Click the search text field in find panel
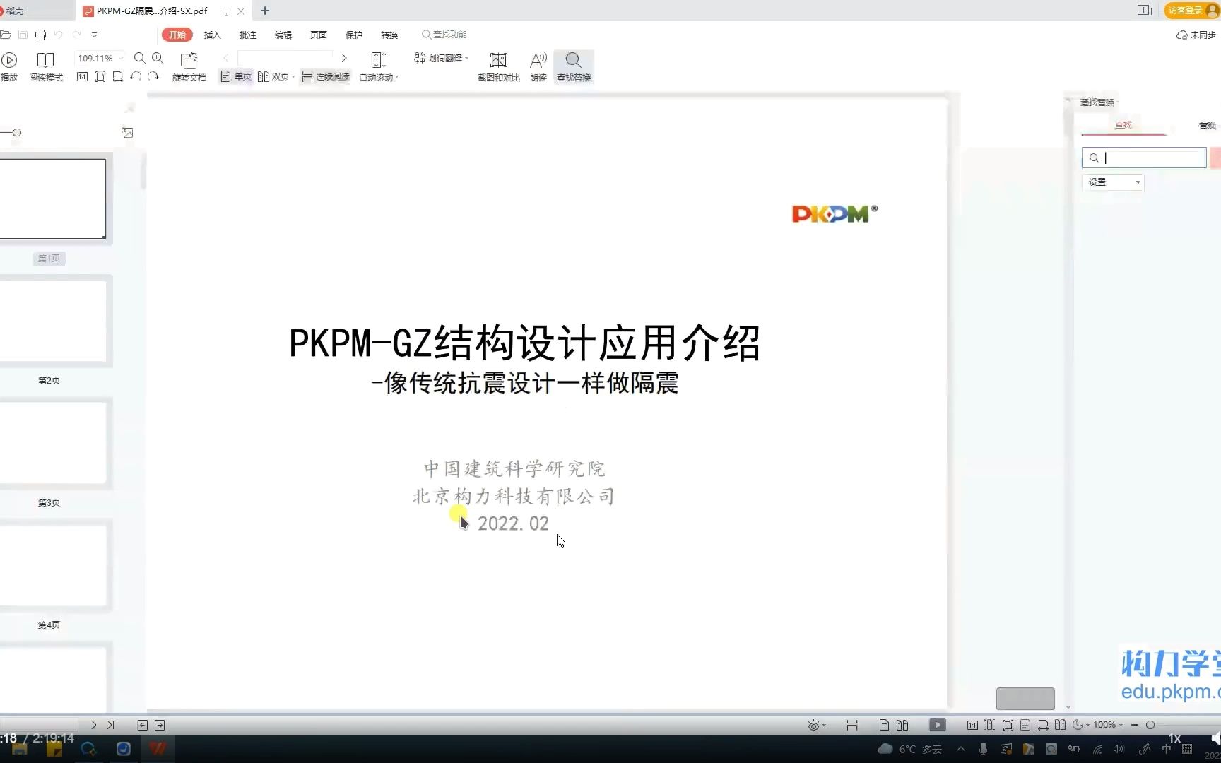This screenshot has height=763, width=1221. (x=1144, y=158)
